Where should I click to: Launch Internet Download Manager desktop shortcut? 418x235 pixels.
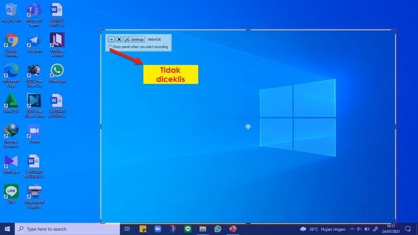click(11, 136)
